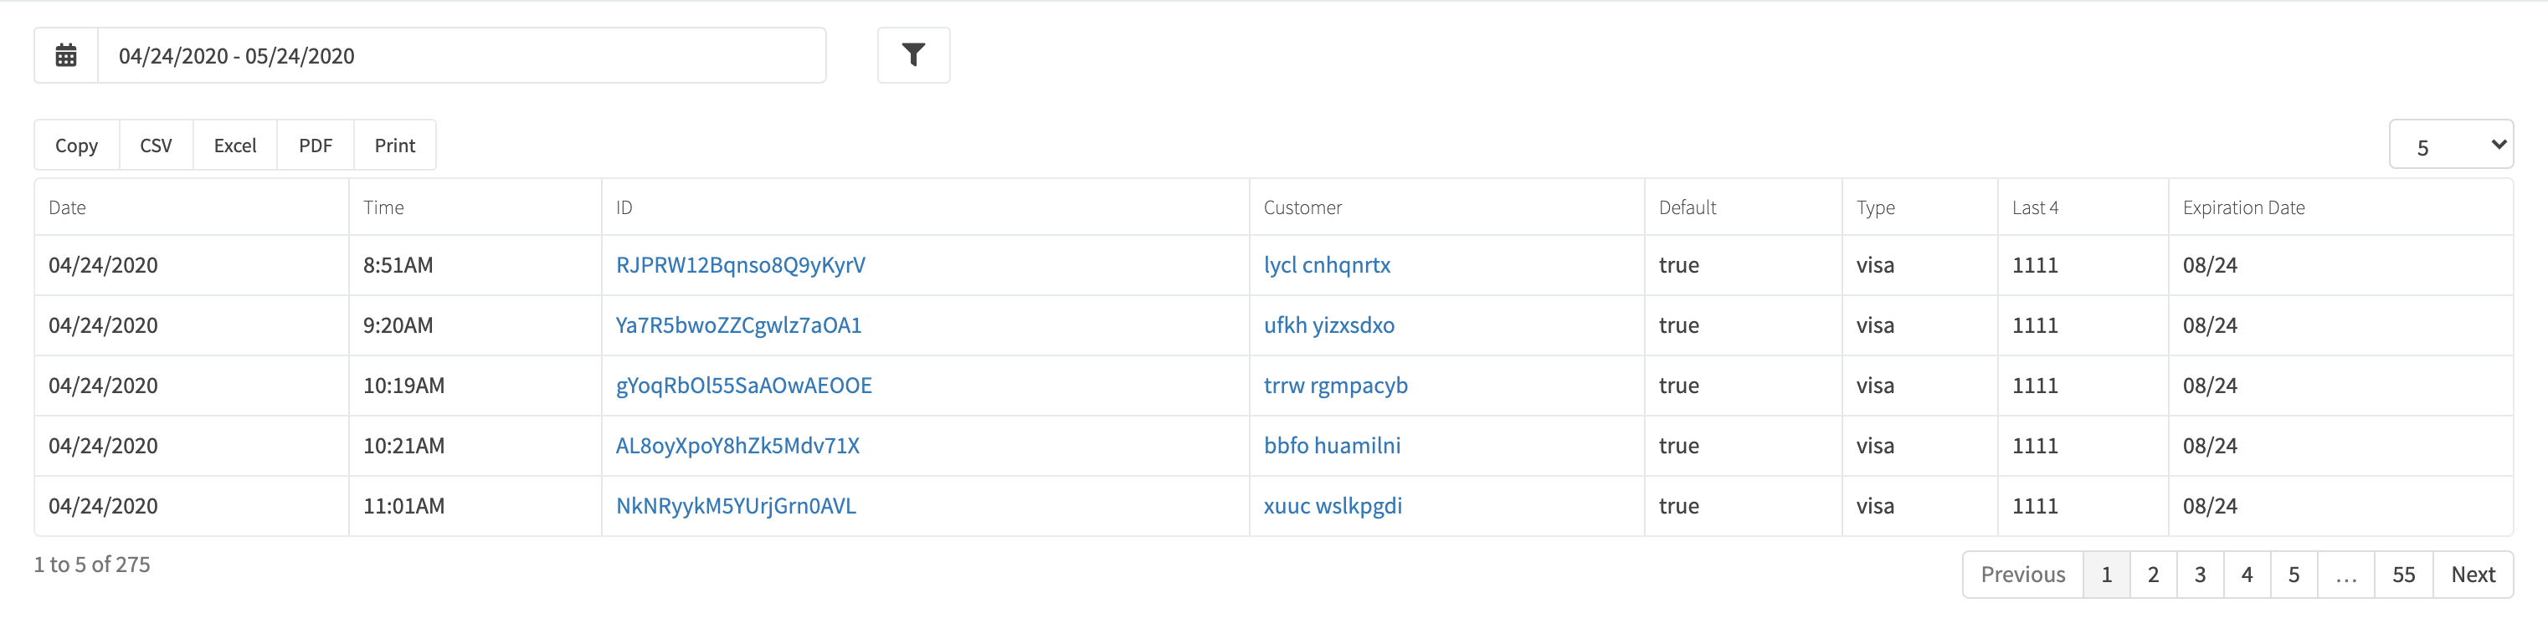Jump to last page 55
The width and height of the screenshot is (2548, 644).
click(2402, 574)
